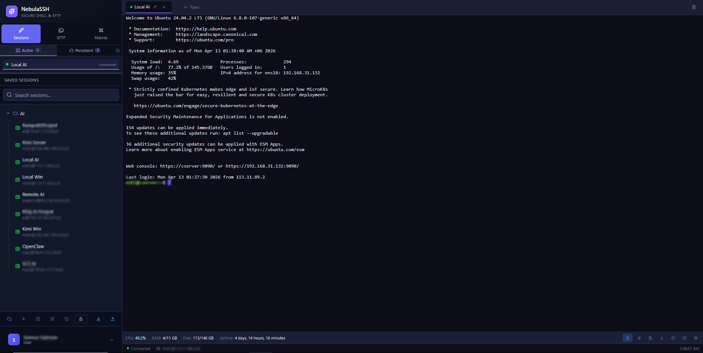Open the secure-kubernetes-at-the-edge URL
The height and width of the screenshot is (353, 703).
click(x=206, y=106)
